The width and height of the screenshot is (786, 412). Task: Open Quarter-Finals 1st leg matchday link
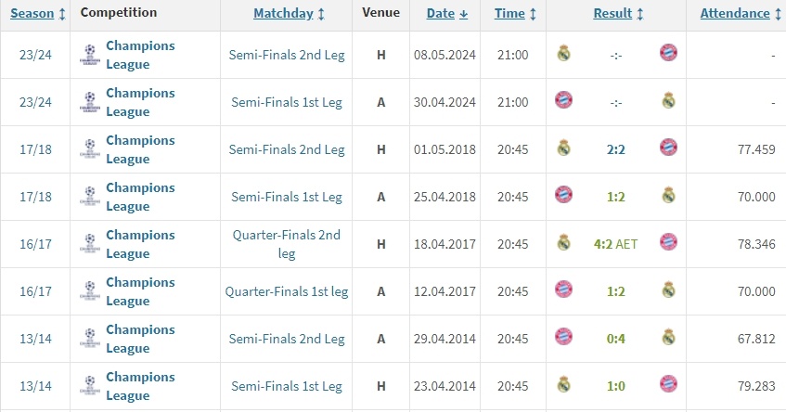(x=287, y=291)
